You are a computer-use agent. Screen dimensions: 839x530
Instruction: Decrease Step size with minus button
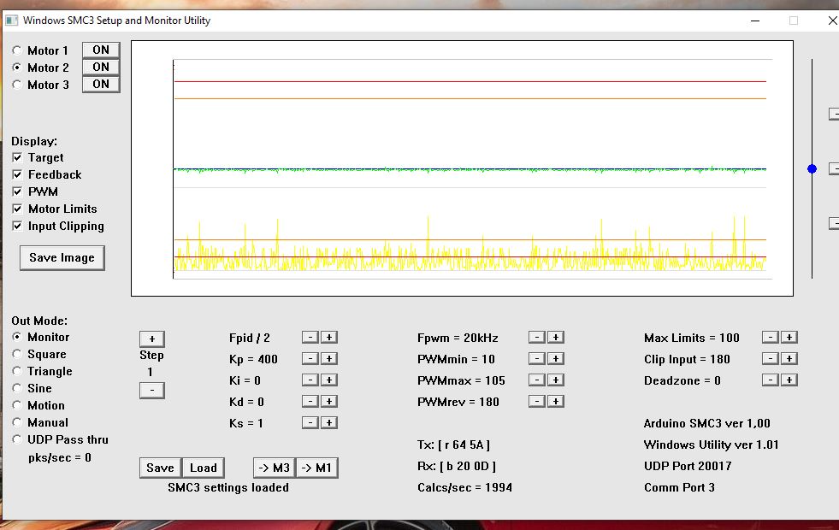(x=151, y=391)
